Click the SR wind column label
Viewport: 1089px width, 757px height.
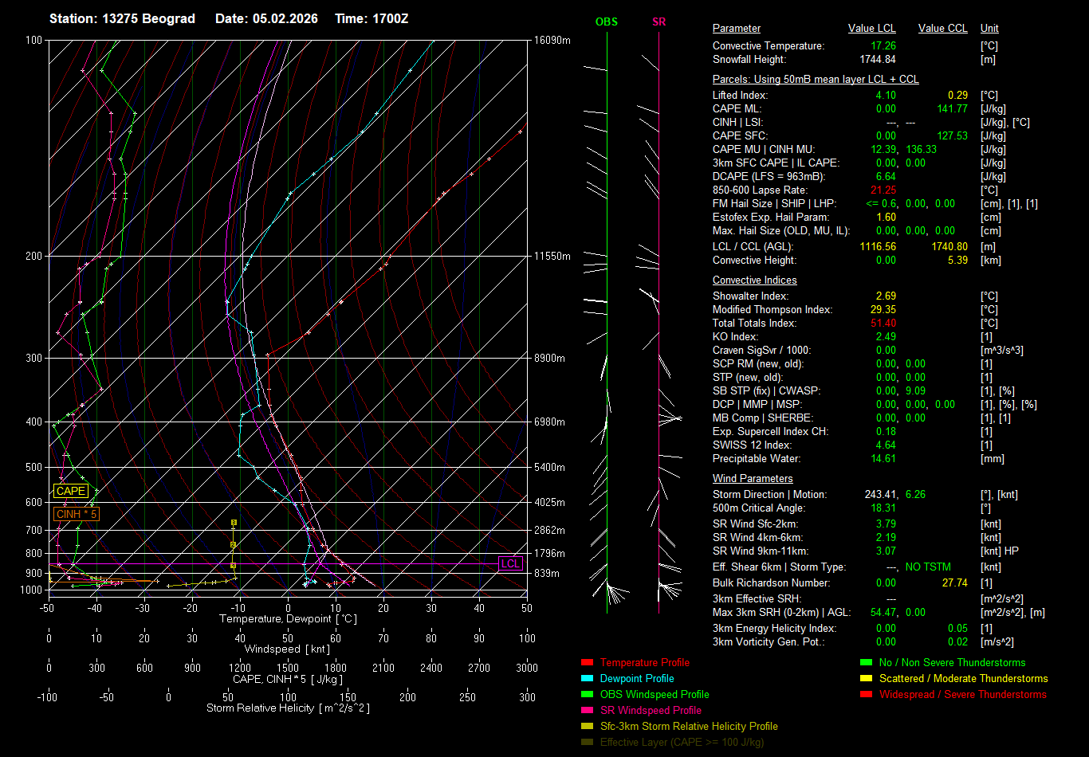pyautogui.click(x=659, y=22)
